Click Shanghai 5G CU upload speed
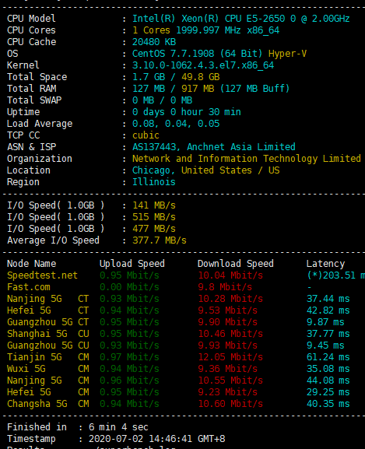 point(129,334)
